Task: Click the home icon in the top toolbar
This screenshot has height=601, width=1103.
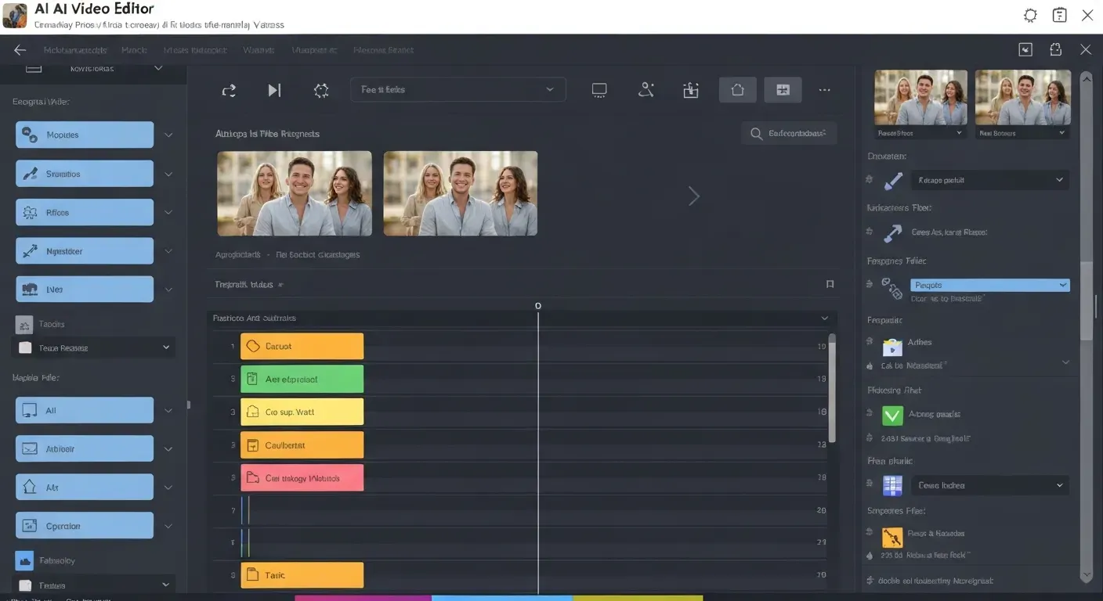Action: click(x=737, y=89)
